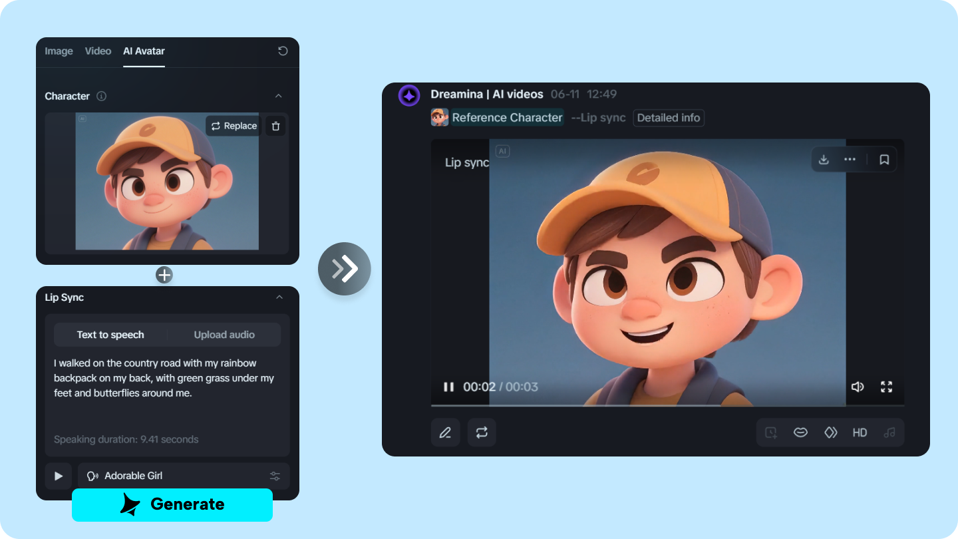Open the Character info tooltip icon
Image resolution: width=958 pixels, height=539 pixels.
tap(101, 96)
